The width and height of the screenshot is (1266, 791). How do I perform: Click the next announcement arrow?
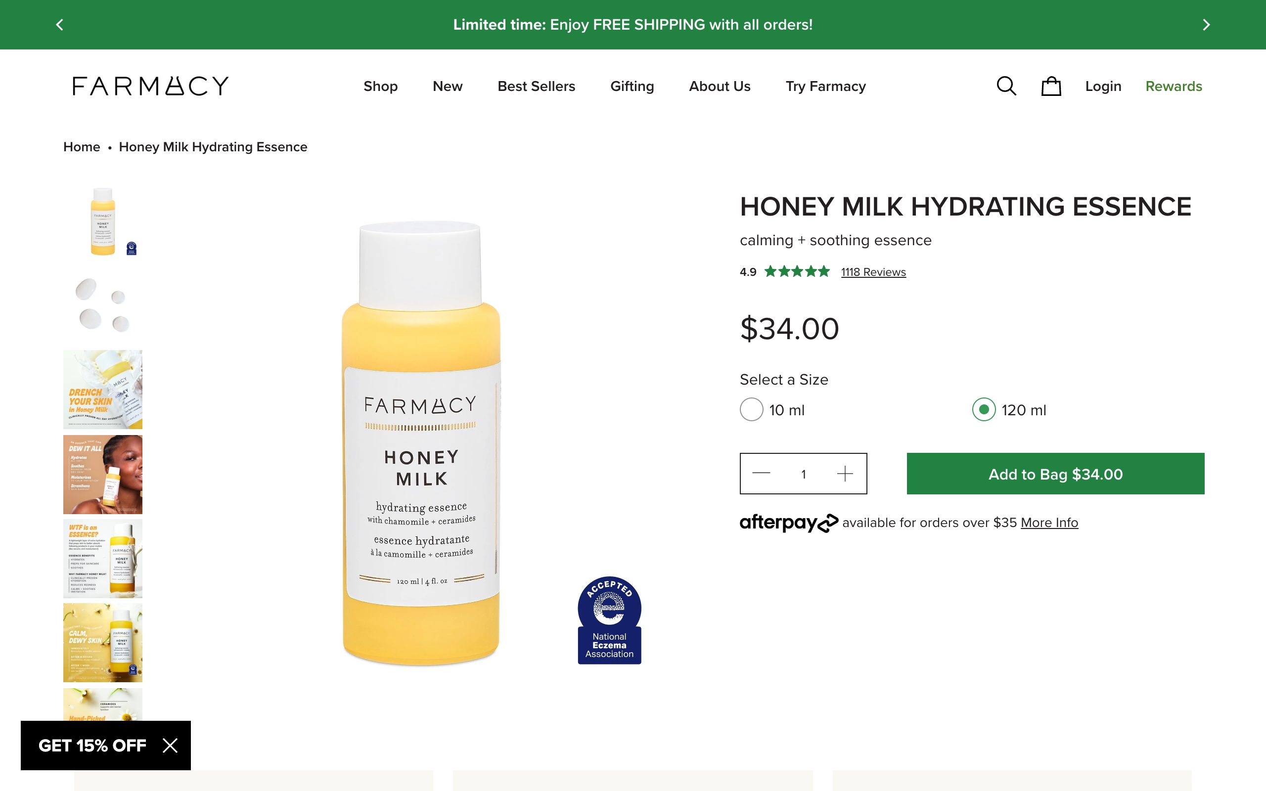[1207, 25]
